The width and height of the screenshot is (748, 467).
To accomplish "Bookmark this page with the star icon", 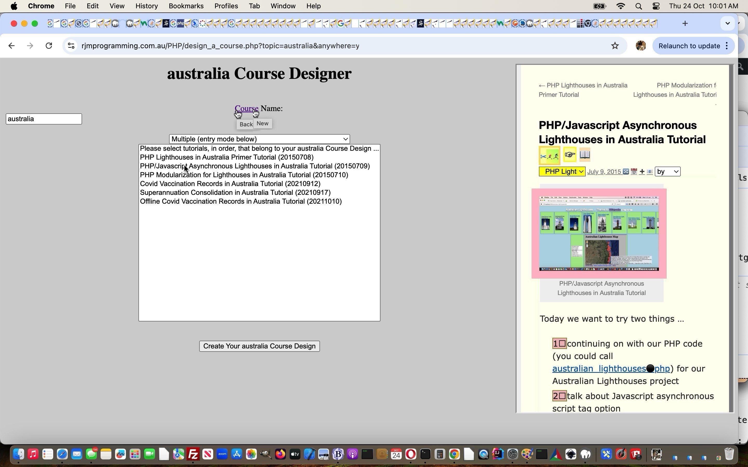I will (x=615, y=46).
